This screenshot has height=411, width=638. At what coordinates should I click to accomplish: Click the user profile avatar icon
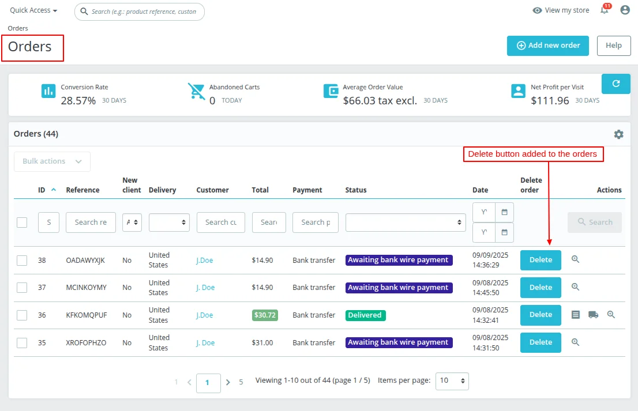625,10
